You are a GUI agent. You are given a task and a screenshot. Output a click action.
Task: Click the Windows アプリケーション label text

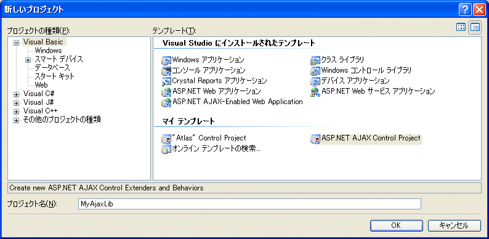pyautogui.click(x=208, y=60)
